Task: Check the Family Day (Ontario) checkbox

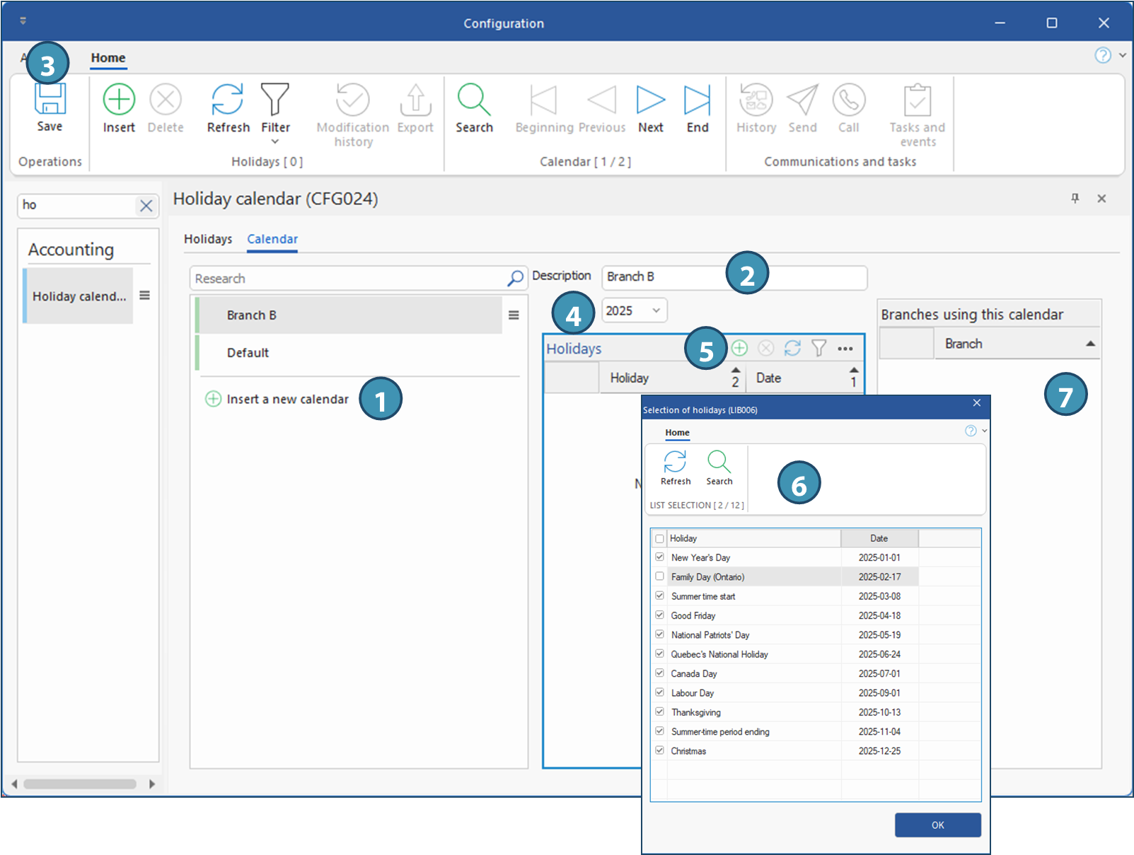Action: tap(659, 576)
